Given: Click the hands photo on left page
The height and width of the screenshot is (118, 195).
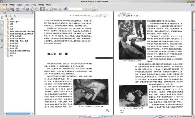Looking at the screenshot, I should (91, 92).
